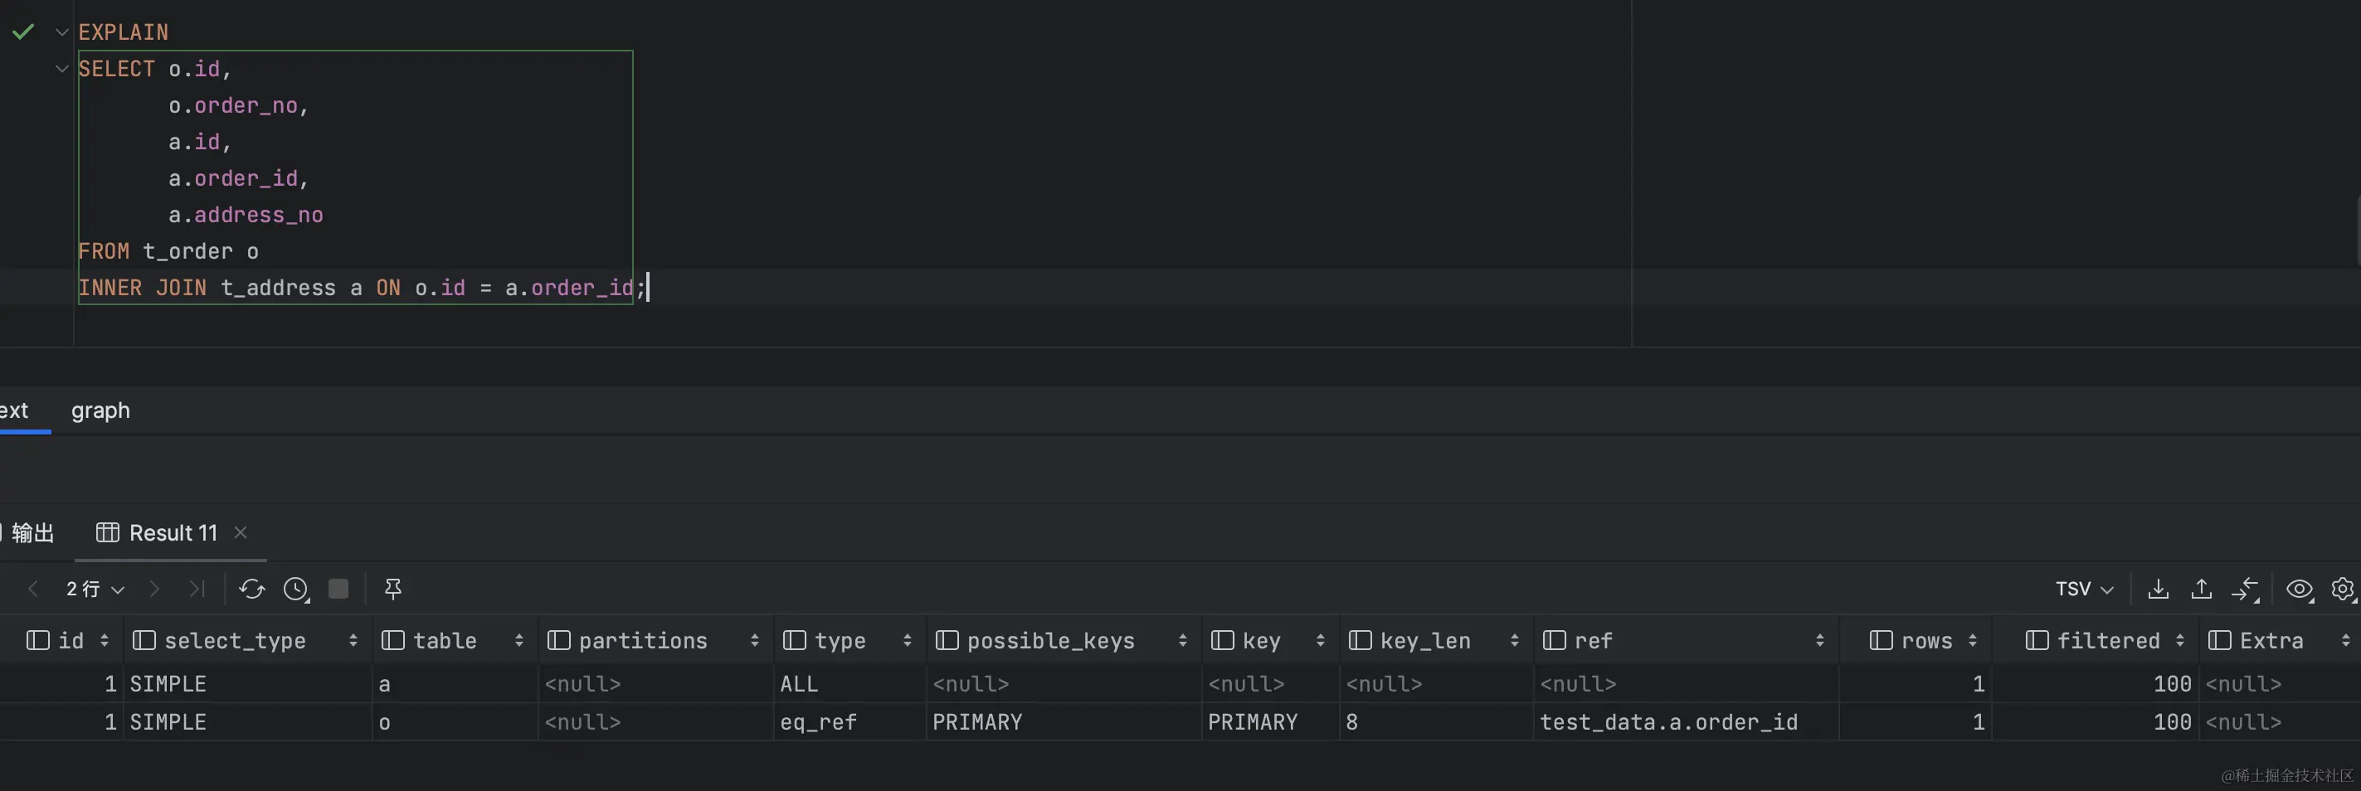
Task: Reload the result page data
Action: coord(251,589)
